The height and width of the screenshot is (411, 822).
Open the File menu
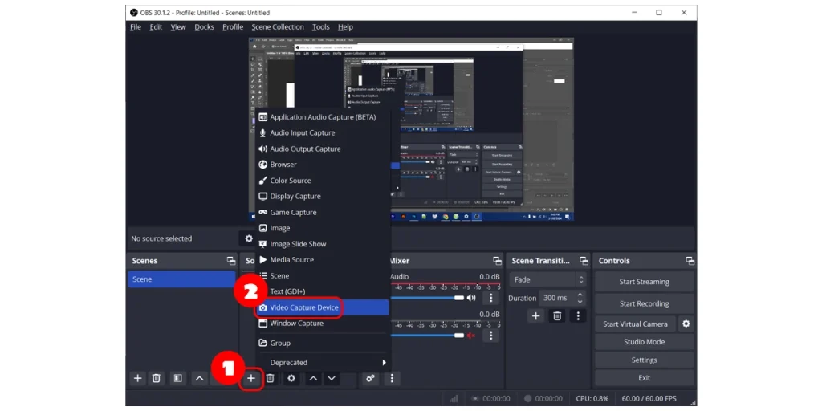point(136,26)
